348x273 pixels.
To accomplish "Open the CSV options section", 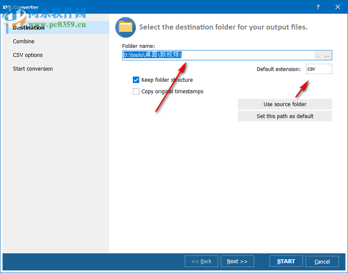I will point(27,55).
